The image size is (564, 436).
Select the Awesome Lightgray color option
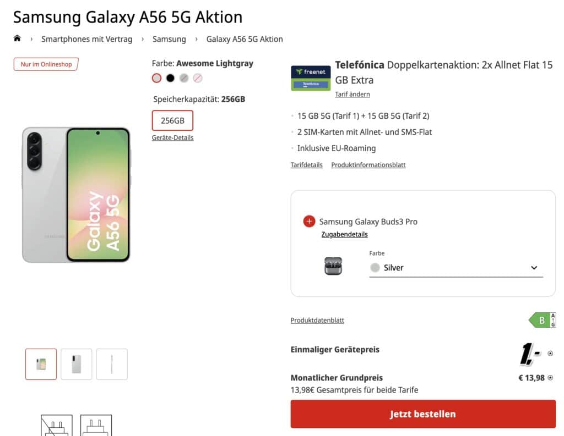pos(157,78)
